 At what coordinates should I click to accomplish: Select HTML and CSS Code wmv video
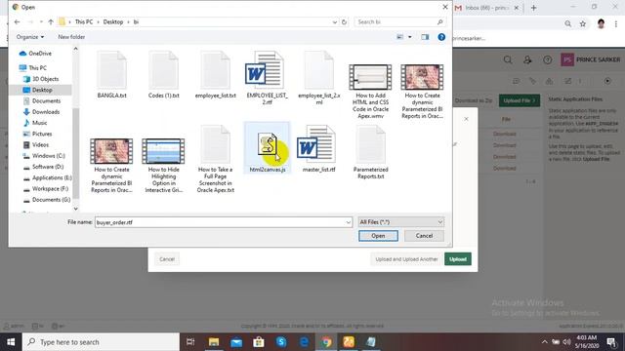coord(370,92)
